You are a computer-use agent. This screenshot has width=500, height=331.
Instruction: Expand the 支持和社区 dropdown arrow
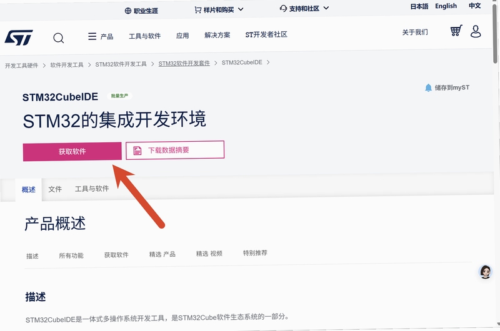(x=326, y=8)
